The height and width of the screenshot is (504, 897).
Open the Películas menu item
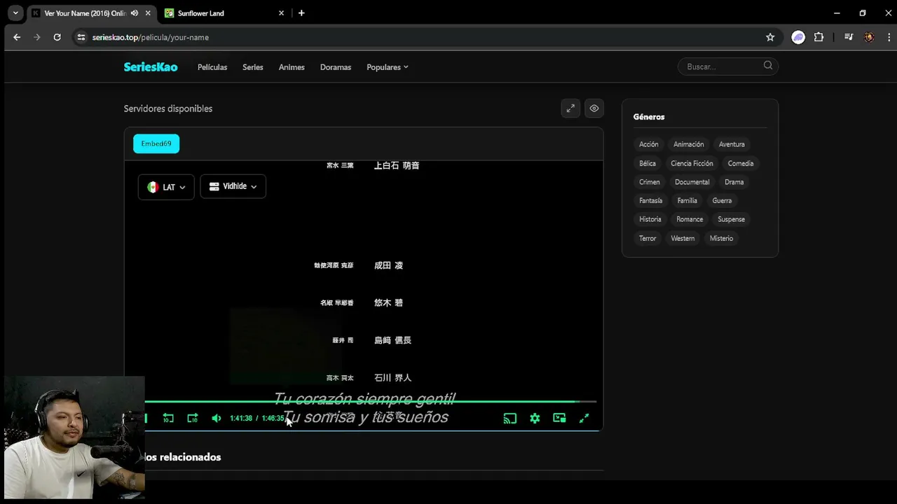212,67
